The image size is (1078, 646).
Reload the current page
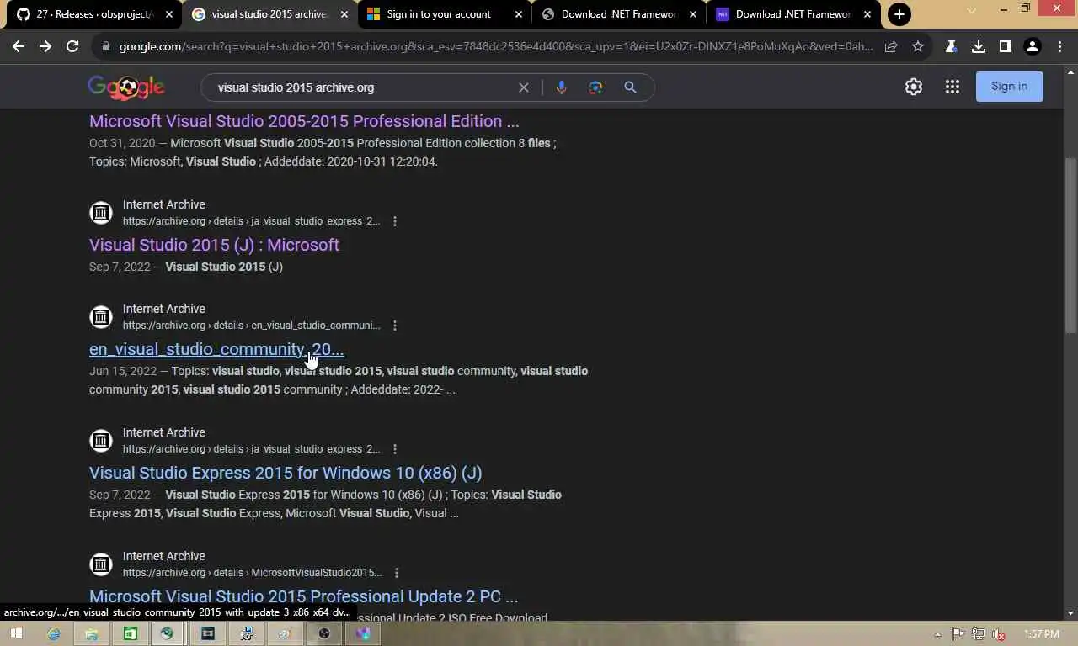click(72, 46)
